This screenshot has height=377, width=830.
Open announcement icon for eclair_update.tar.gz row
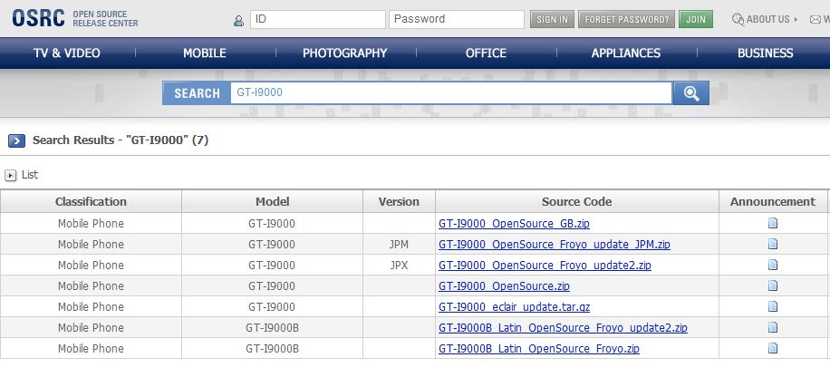click(x=773, y=306)
